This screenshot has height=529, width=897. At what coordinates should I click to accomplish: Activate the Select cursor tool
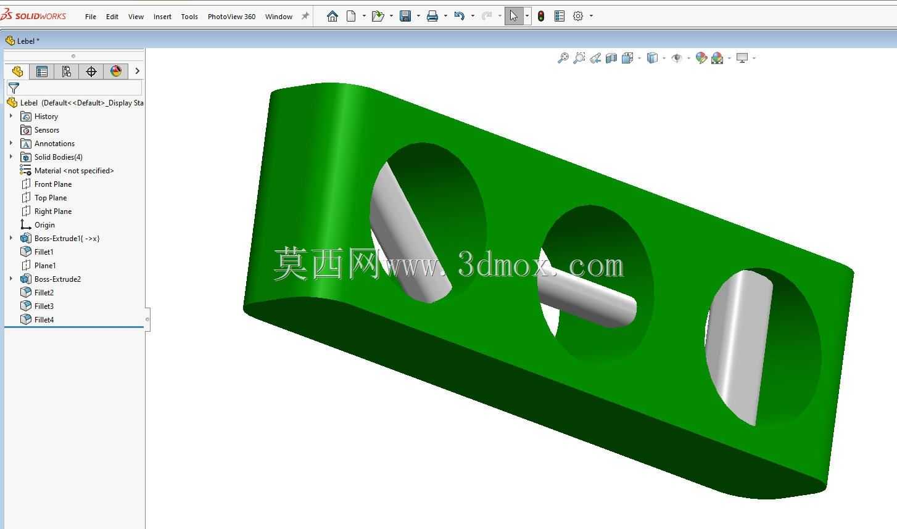[x=513, y=16]
